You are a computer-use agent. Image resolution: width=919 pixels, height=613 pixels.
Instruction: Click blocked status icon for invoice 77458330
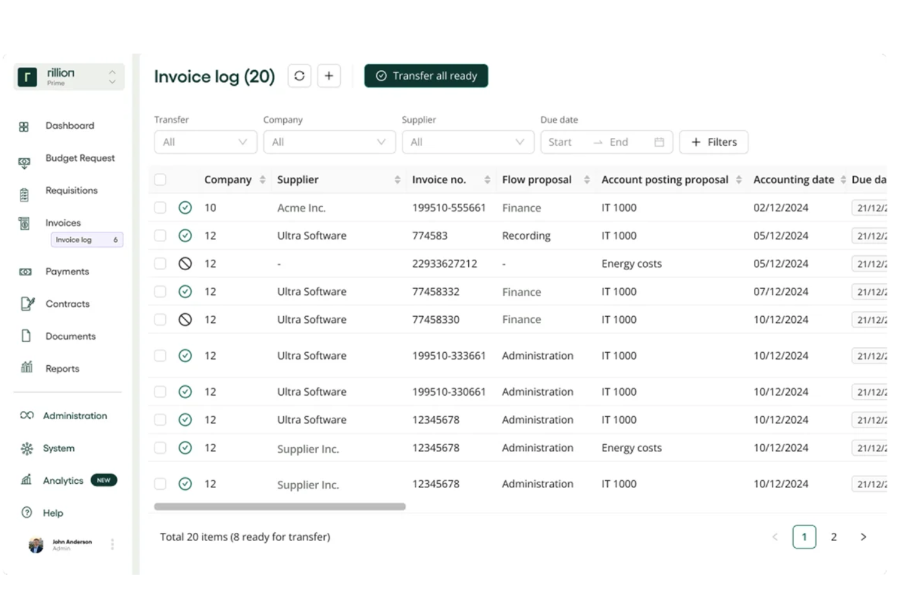click(x=185, y=319)
